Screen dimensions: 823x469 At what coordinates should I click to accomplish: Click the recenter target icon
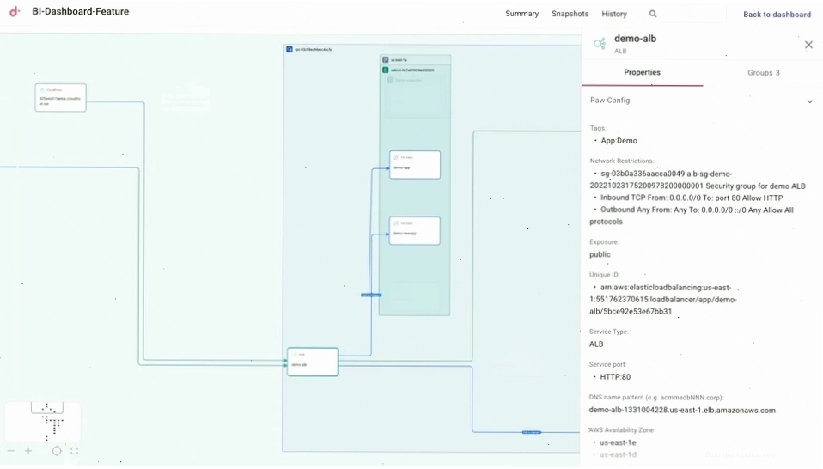coord(57,451)
